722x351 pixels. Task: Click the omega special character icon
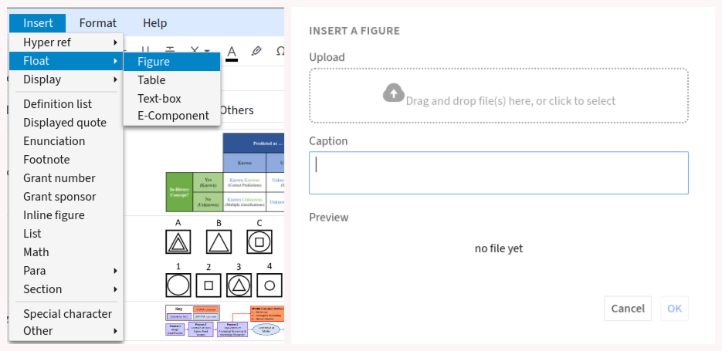pyautogui.click(x=280, y=51)
